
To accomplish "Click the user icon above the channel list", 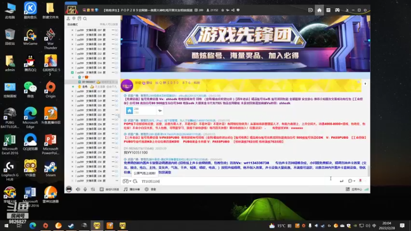I will click(x=68, y=18).
